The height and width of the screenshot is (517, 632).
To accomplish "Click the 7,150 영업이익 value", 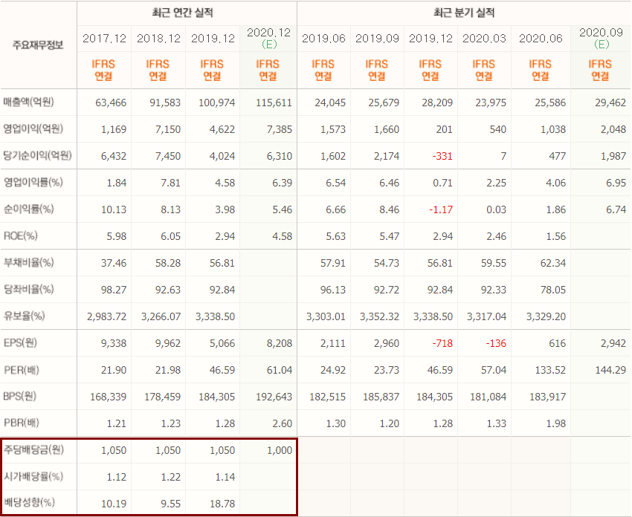I will coord(168,129).
